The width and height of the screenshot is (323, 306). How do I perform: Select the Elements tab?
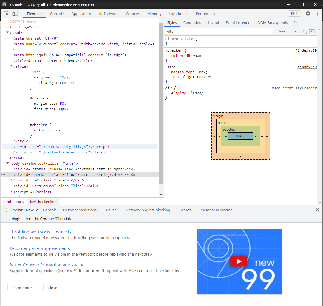point(34,14)
